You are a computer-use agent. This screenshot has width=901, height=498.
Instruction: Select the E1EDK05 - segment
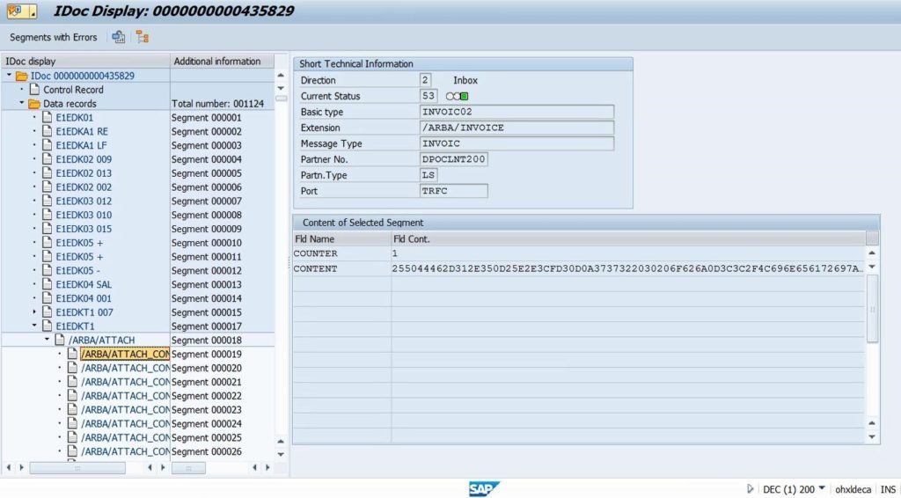point(77,270)
